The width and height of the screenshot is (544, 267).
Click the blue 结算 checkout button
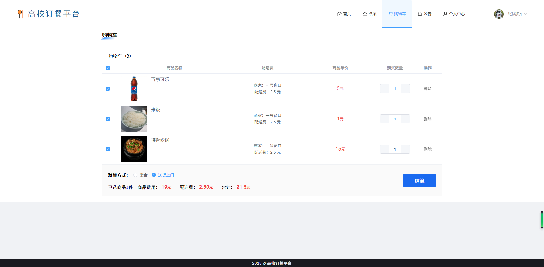tap(420, 181)
